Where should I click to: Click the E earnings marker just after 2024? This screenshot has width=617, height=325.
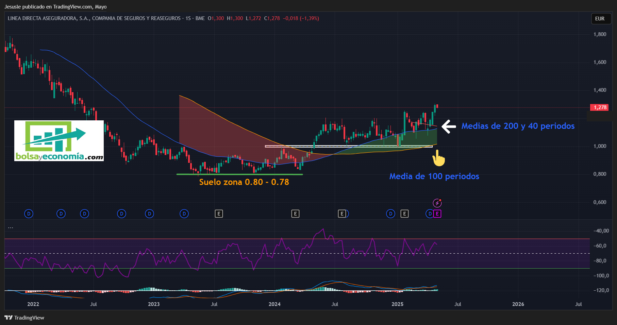[x=295, y=214]
